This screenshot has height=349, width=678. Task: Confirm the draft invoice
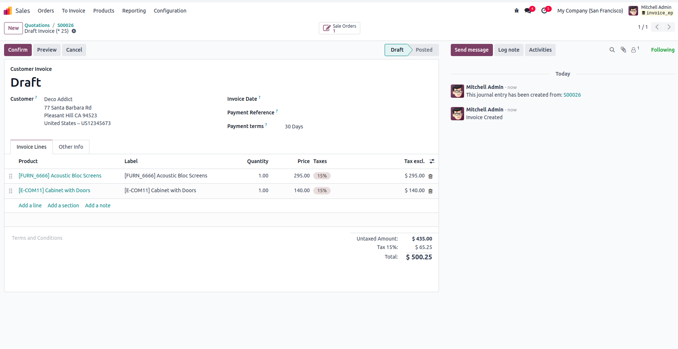18,50
